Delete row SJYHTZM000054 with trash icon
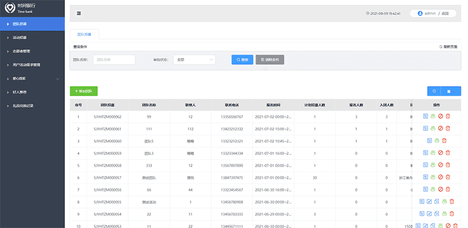This screenshot has width=468, height=228. tap(452, 213)
